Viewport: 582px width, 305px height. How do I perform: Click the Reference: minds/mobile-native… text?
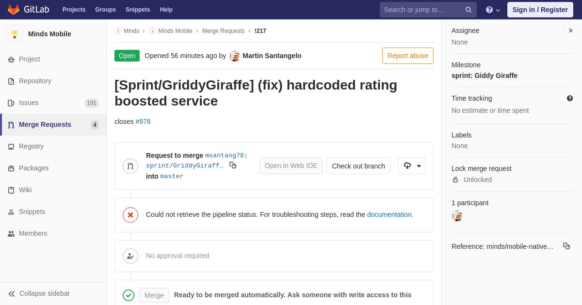click(x=502, y=246)
